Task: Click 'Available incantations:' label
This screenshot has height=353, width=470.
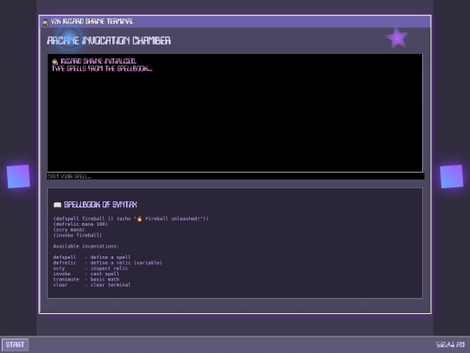Action: [86, 246]
